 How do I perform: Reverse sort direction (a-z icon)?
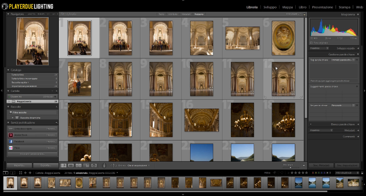113,166
